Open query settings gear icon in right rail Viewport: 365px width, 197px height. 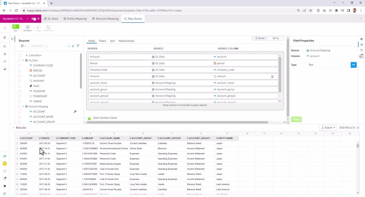click(362, 39)
